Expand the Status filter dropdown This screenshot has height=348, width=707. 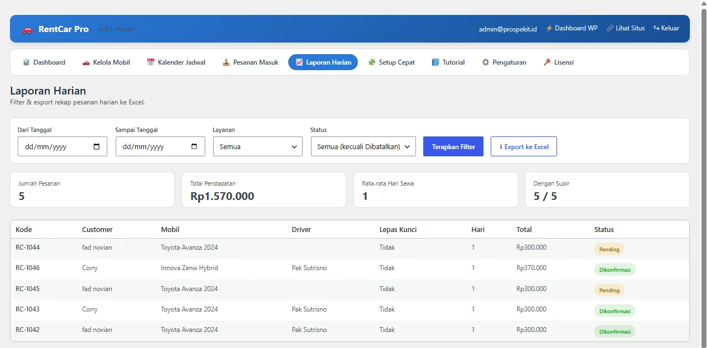363,146
